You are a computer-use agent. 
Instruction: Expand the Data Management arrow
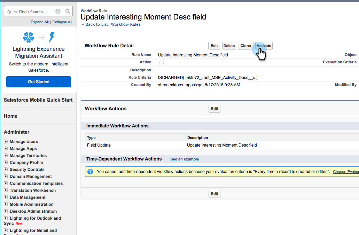(6, 197)
